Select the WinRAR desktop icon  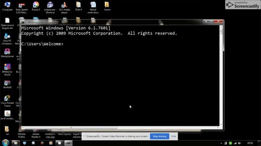click(x=7, y=84)
